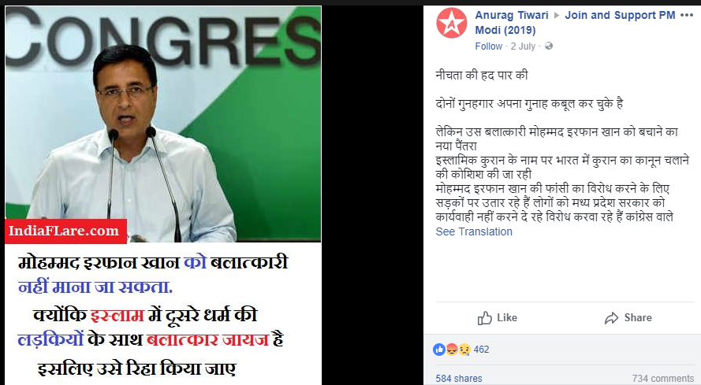The height and width of the screenshot is (385, 701).
Task: Click the Share arrow icon
Action: (x=611, y=318)
